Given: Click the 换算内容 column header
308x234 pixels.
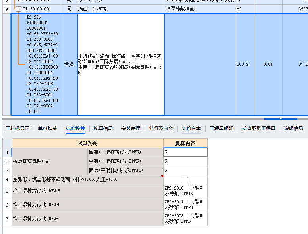Looking at the screenshot, I should pos(185,143).
